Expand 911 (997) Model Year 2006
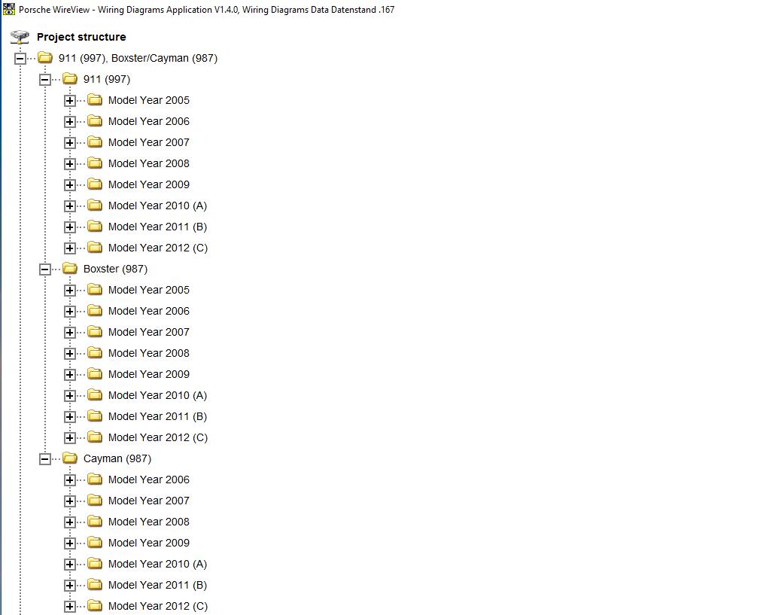 (x=70, y=122)
